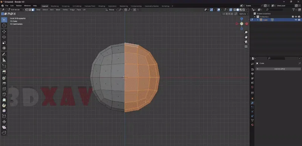Select the Move tool in toolbar
Screen dimensions: 302x146
coord(4,31)
